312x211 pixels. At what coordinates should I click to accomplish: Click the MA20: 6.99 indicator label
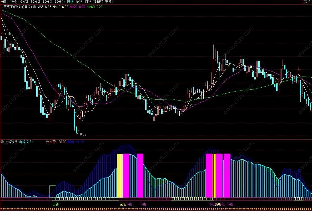point(77,7)
